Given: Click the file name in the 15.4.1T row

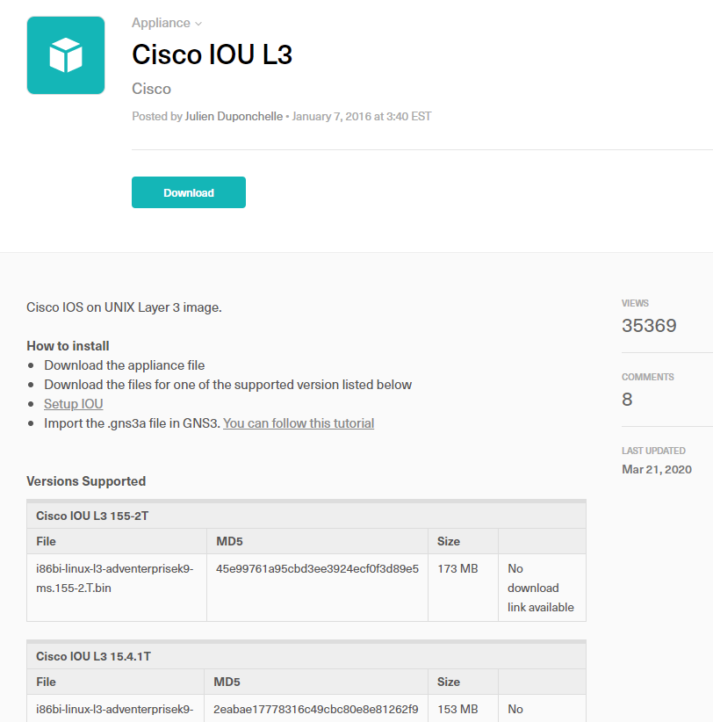Looking at the screenshot, I should [x=115, y=710].
